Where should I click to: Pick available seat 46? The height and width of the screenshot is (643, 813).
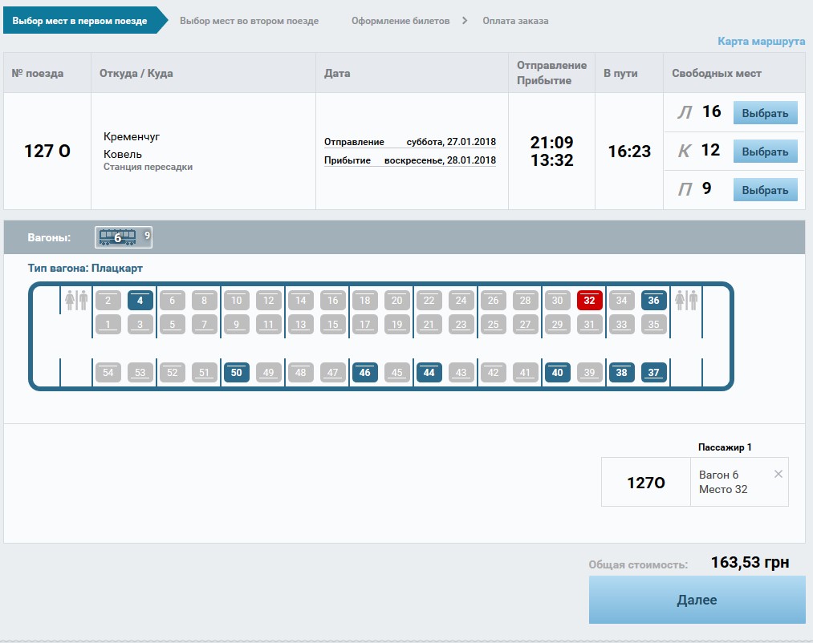(x=364, y=373)
